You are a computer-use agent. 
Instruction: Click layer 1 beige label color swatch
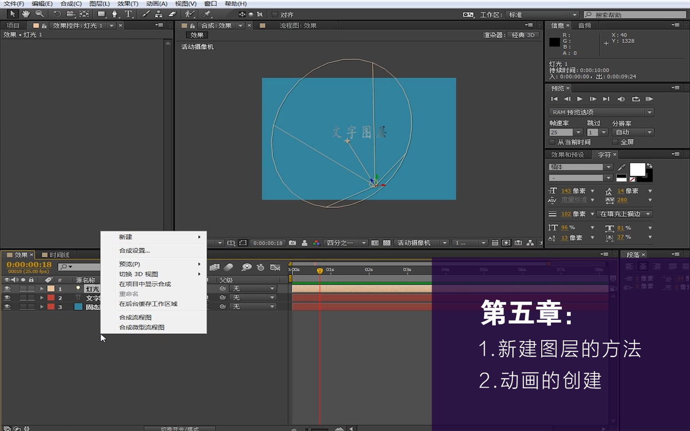pyautogui.click(x=51, y=289)
